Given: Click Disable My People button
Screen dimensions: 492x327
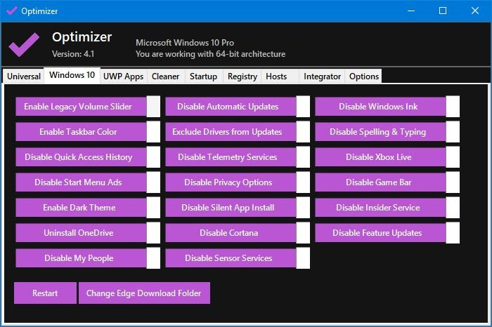Looking at the screenshot, I should pyautogui.click(x=81, y=258).
